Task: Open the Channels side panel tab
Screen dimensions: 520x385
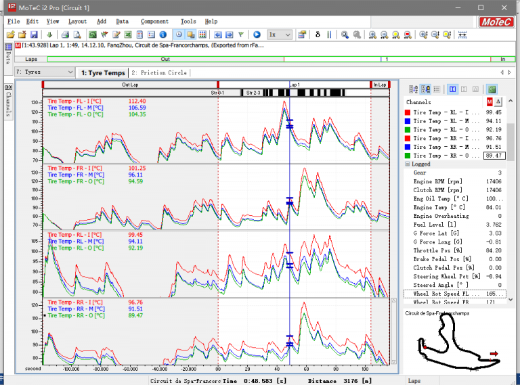Action: coord(8,101)
